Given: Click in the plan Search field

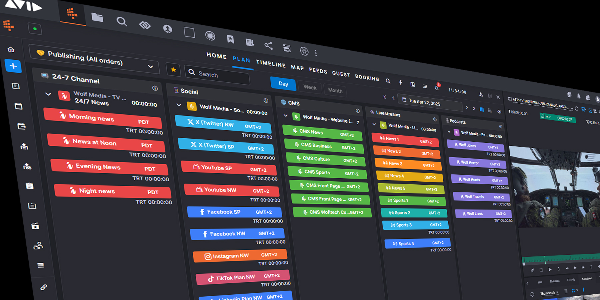Looking at the screenshot, I should [x=217, y=75].
